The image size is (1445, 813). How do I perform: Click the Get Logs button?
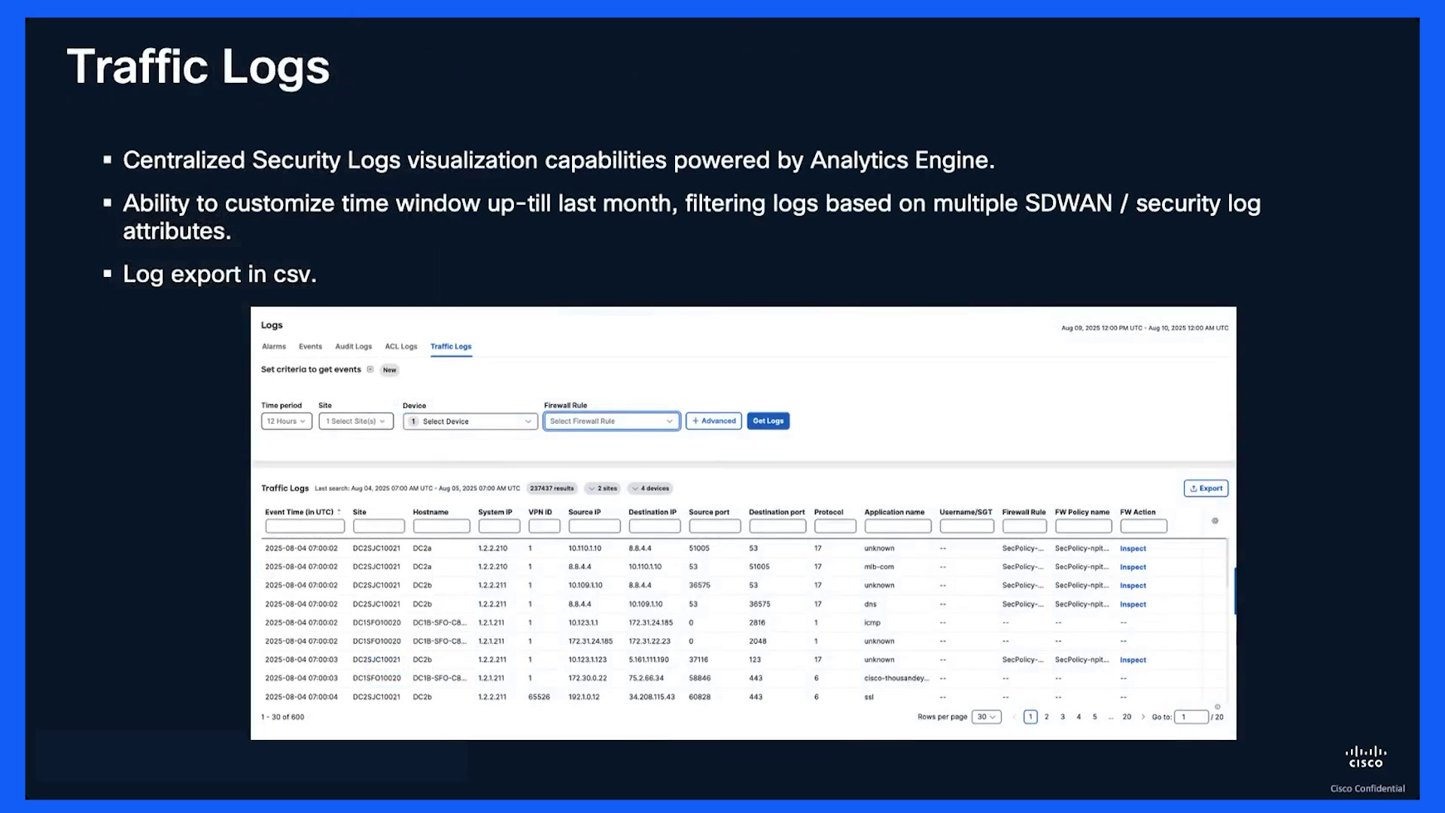point(768,422)
